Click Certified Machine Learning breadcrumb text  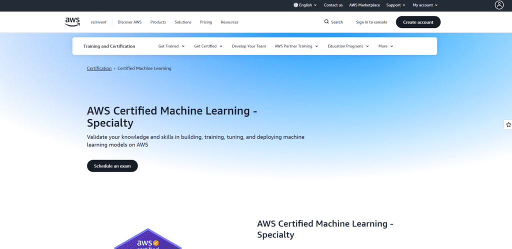tap(144, 68)
